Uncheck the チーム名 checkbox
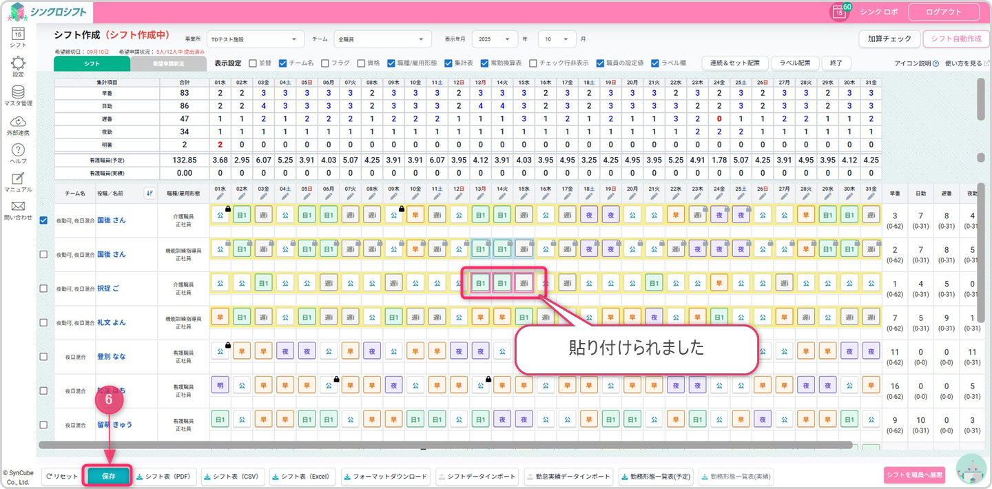Viewport: 992px width, 489px height. coord(282,63)
